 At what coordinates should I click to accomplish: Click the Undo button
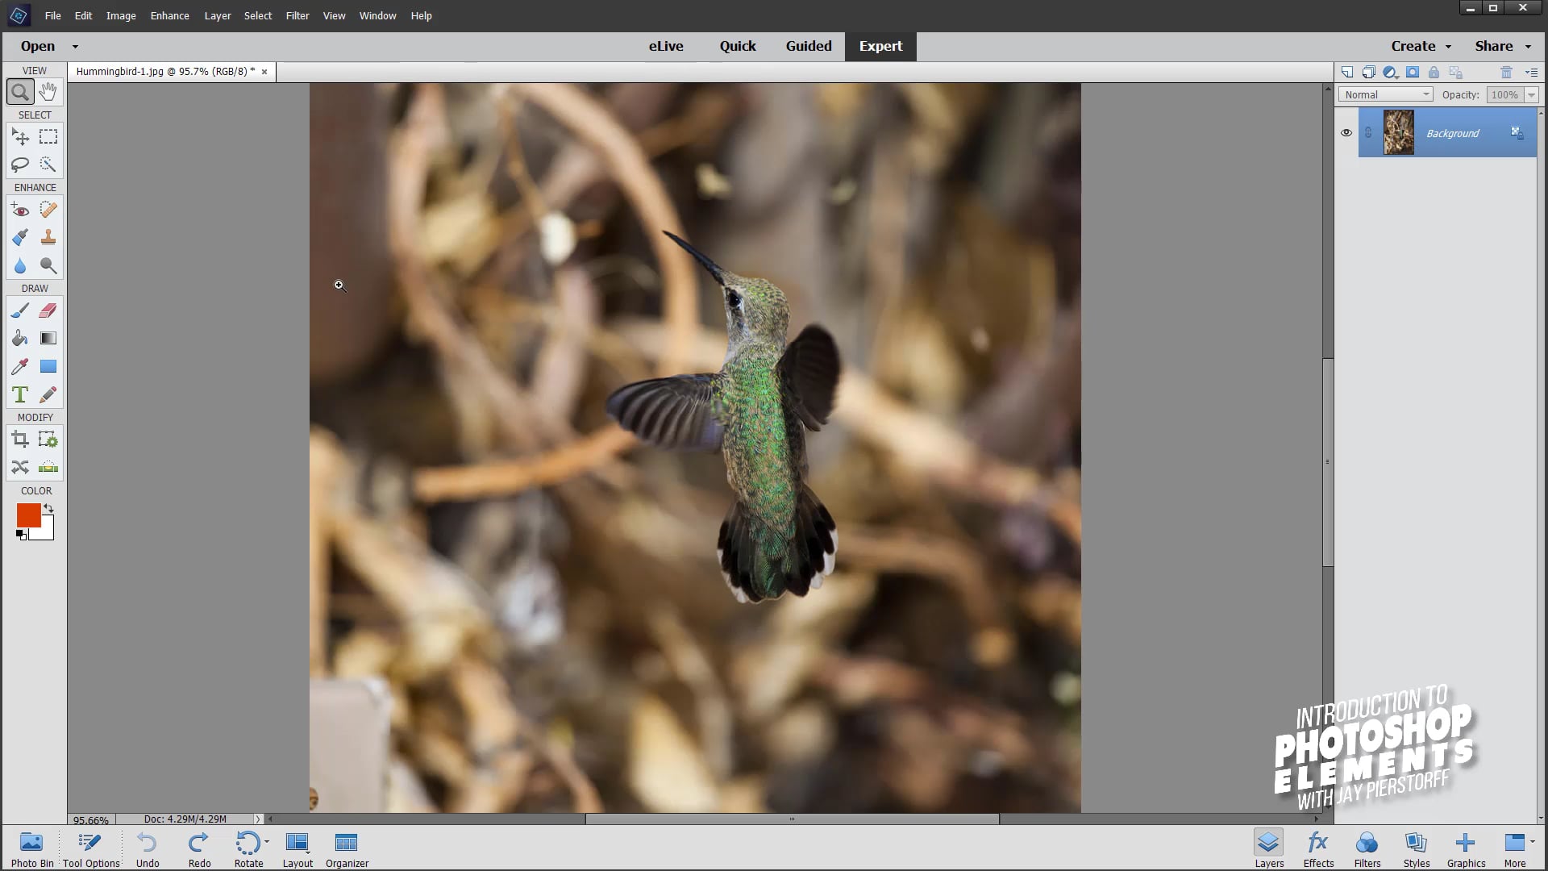147,847
